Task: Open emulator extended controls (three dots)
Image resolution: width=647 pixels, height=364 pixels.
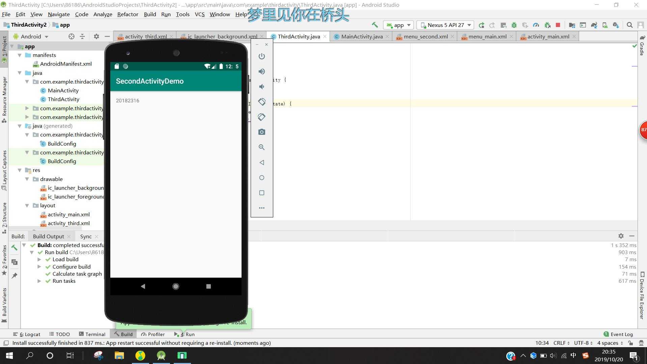Action: [x=262, y=208]
